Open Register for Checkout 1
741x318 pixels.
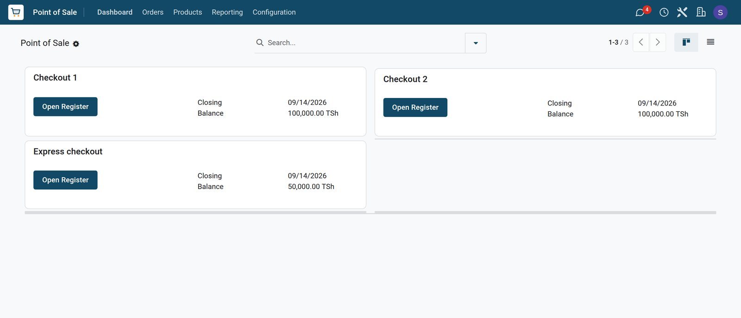[65, 107]
